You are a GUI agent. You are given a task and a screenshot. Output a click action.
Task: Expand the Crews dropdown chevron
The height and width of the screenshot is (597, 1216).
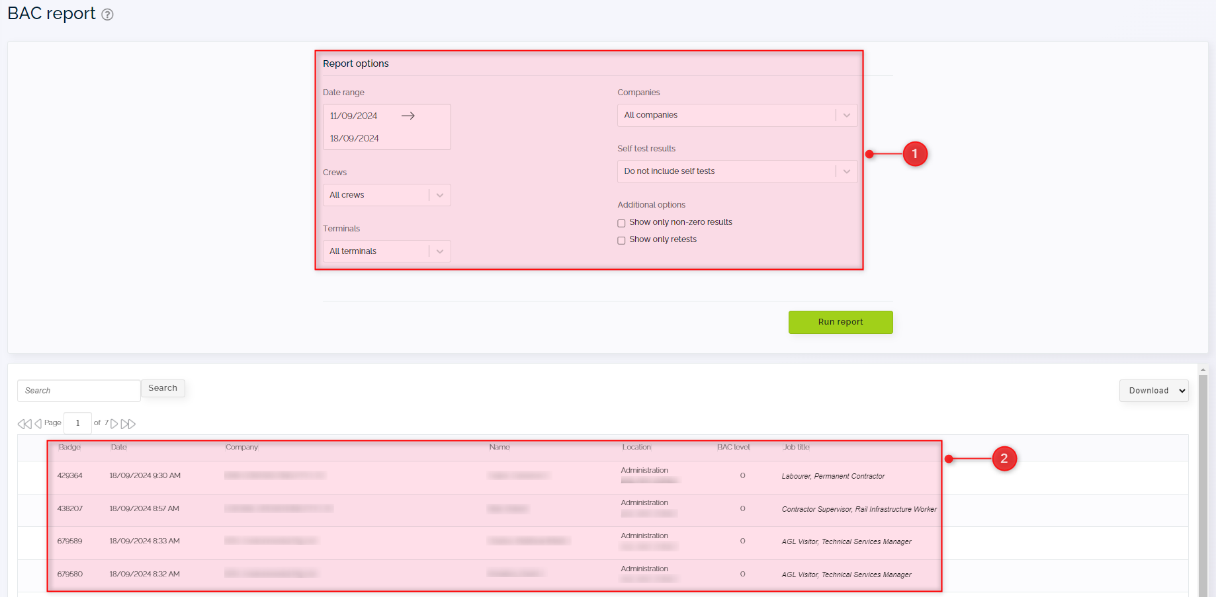point(439,194)
